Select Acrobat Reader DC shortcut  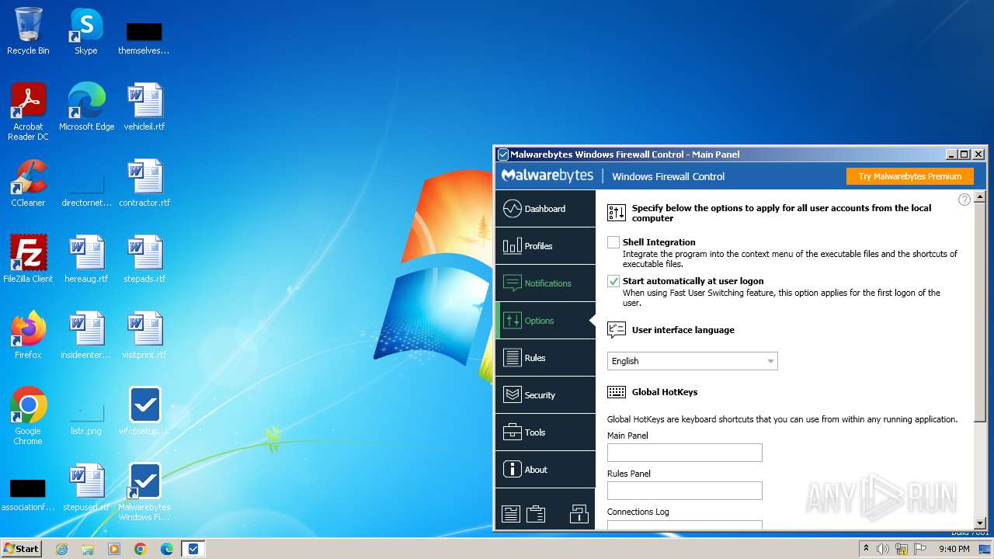pos(28,111)
